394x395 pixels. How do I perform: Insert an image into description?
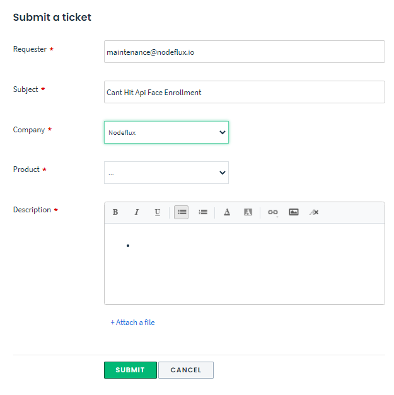click(x=294, y=212)
